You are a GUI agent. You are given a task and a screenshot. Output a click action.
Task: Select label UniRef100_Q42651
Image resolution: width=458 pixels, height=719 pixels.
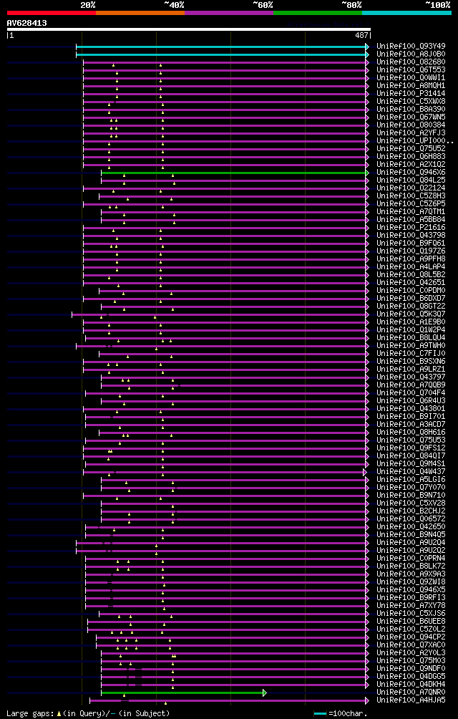point(411,282)
